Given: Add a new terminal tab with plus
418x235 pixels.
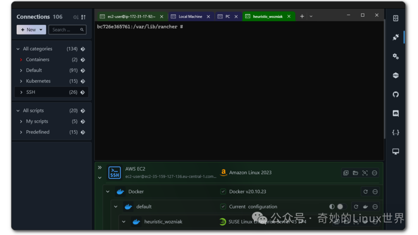Looking at the screenshot, I should [x=302, y=17].
